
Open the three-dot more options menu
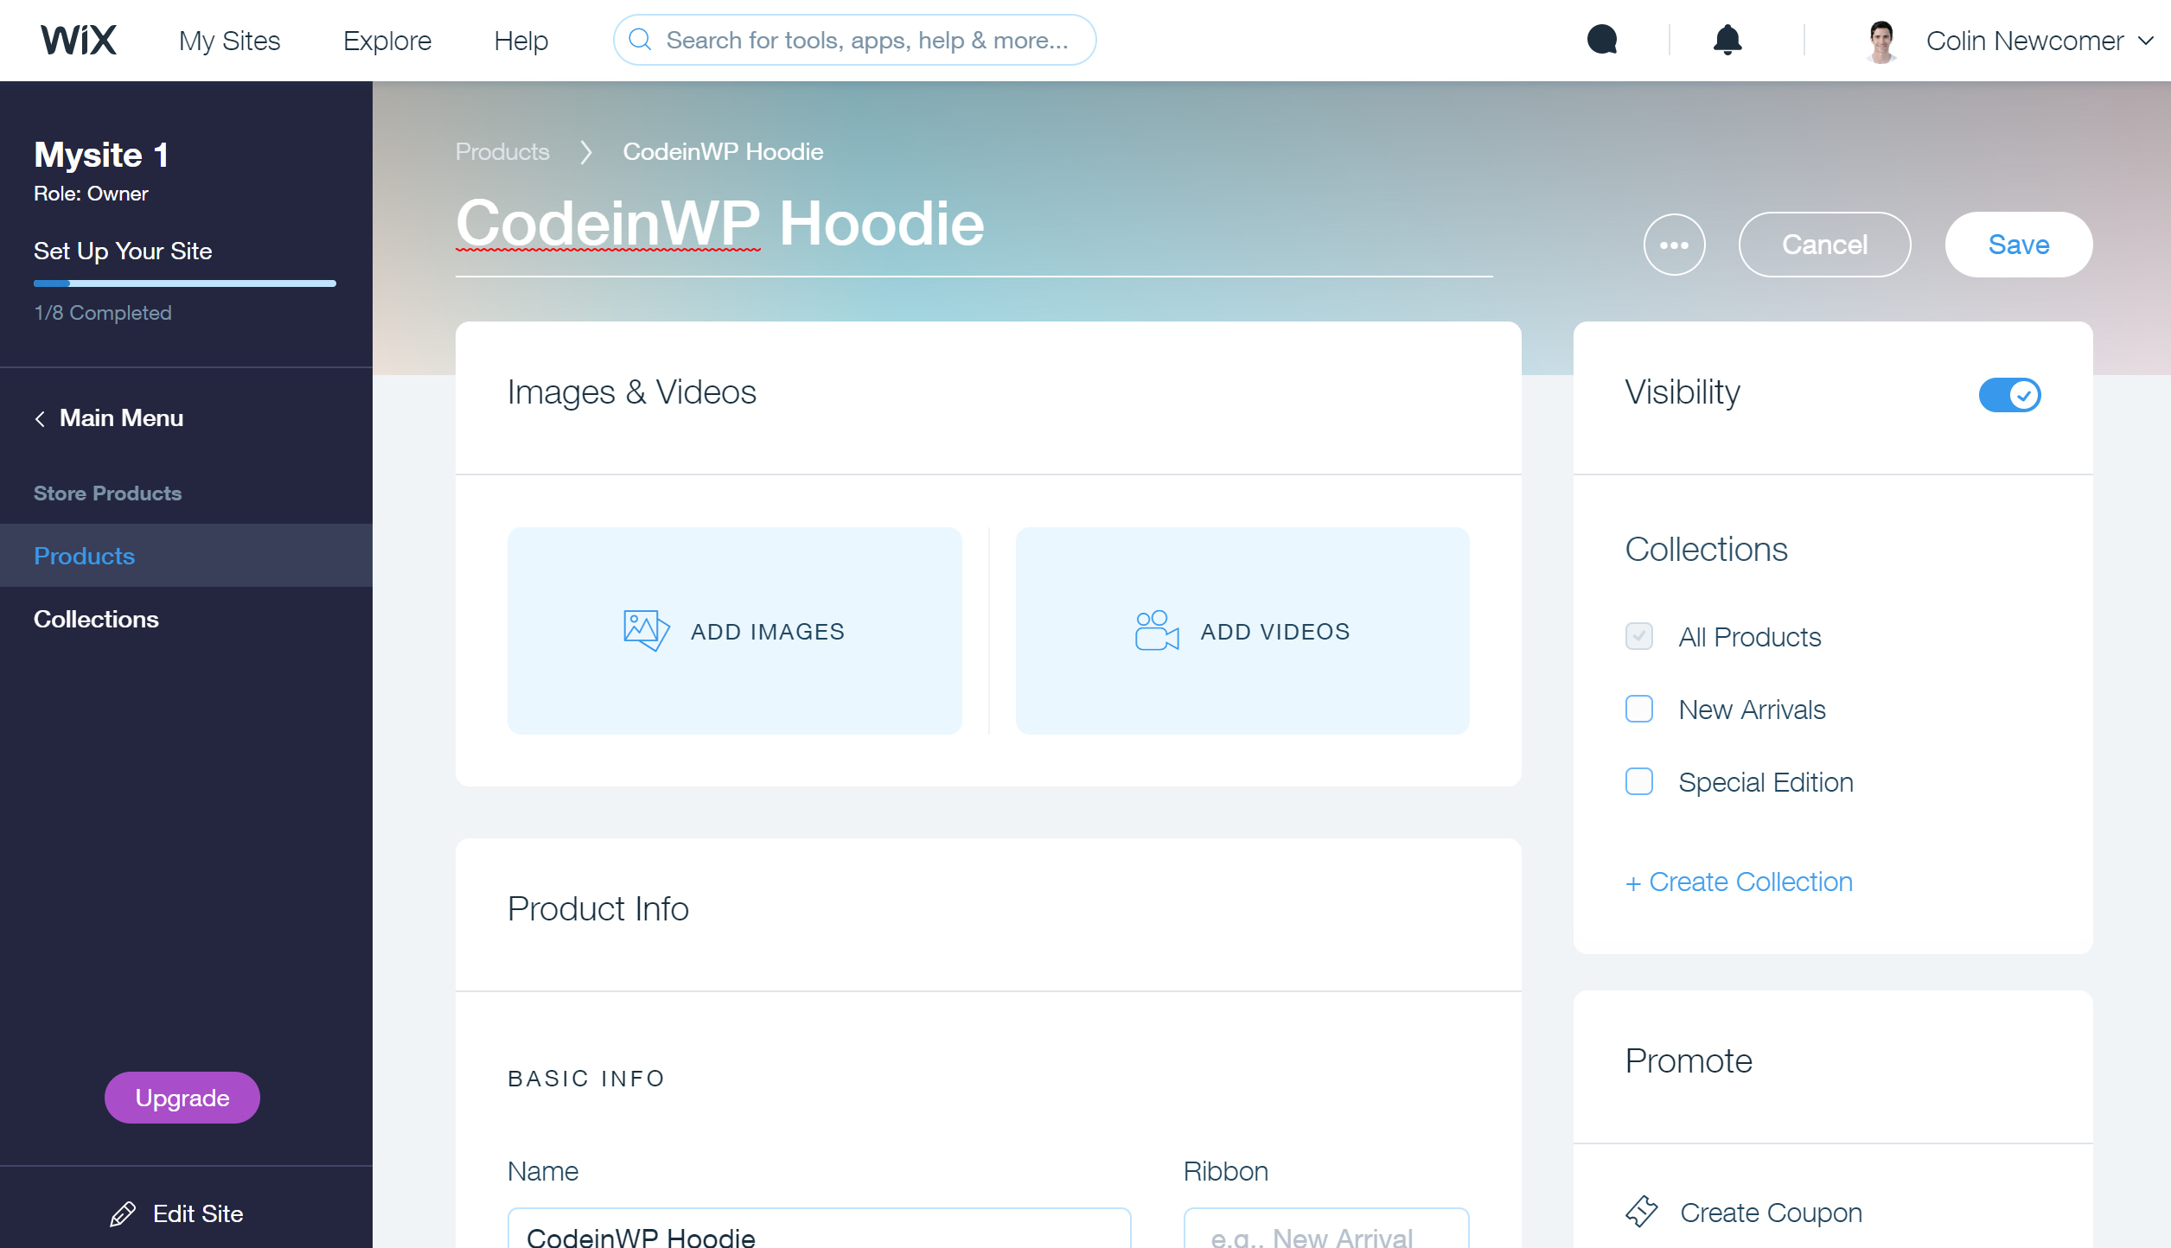coord(1674,245)
